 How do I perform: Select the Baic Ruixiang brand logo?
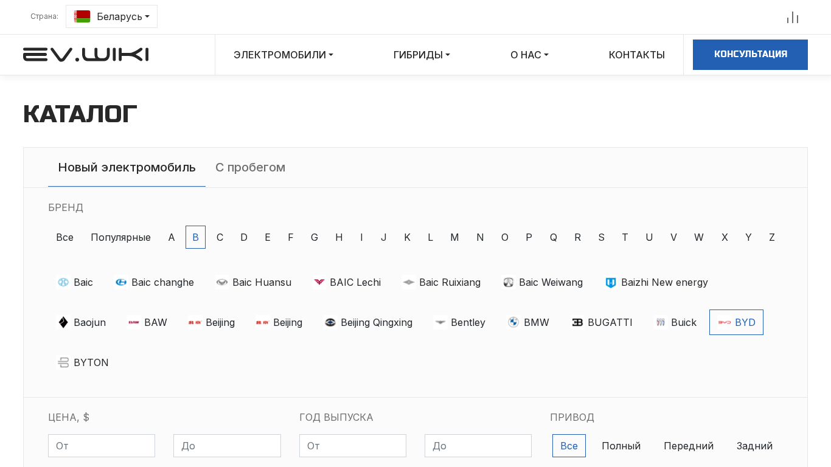point(409,282)
